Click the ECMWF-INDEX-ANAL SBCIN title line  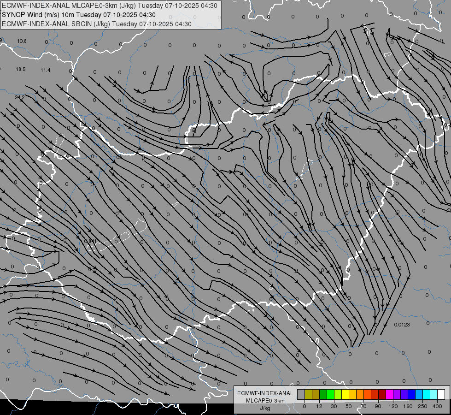[x=97, y=24]
